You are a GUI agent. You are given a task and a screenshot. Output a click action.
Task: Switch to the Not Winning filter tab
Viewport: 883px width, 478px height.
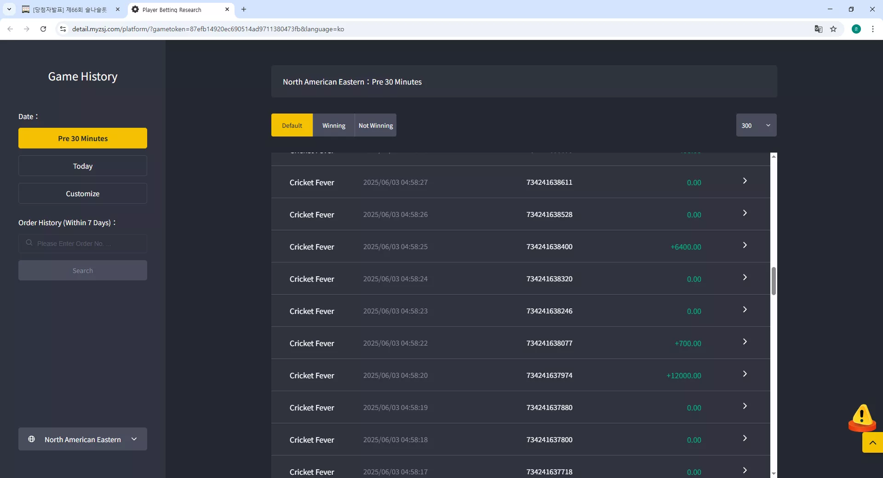point(376,125)
